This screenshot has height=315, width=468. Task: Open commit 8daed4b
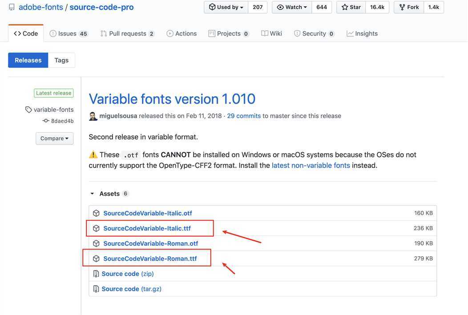(x=62, y=121)
